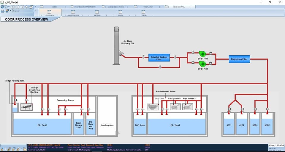This screenshot has height=152, width=285.
Task: Click the Loading Area room
Action: 107,116
